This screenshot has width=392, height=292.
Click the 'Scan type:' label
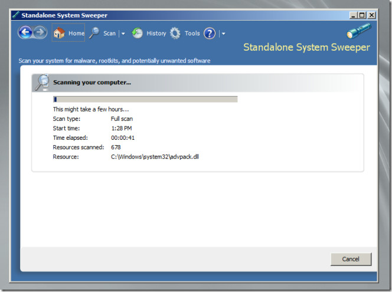tap(67, 119)
